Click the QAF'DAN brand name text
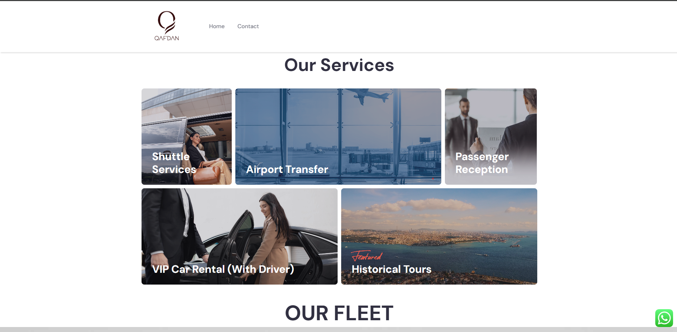 pos(166,38)
